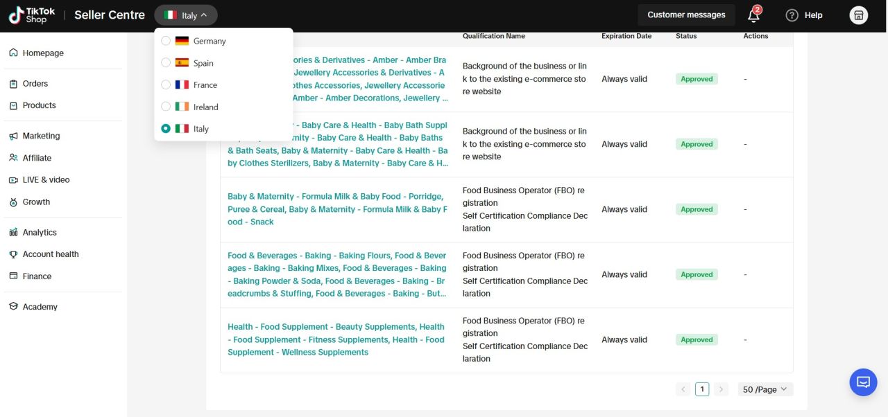Open the Health - Food Supplement category link
888x417 pixels.
(336, 339)
